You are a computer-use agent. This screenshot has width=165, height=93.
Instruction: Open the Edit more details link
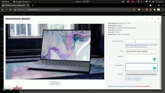130,86
